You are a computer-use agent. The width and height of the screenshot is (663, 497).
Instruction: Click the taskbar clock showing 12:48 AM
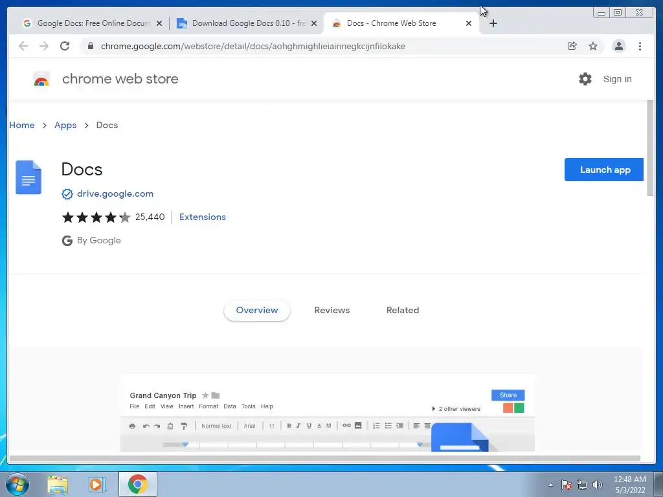[x=629, y=485]
